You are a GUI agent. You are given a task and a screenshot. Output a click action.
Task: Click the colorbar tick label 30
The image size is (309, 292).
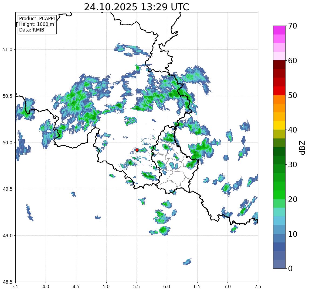click(x=293, y=165)
